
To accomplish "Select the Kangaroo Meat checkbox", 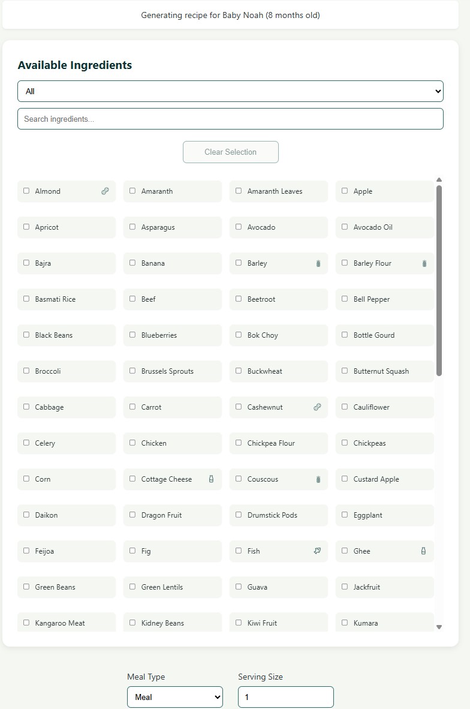I will tap(26, 623).
